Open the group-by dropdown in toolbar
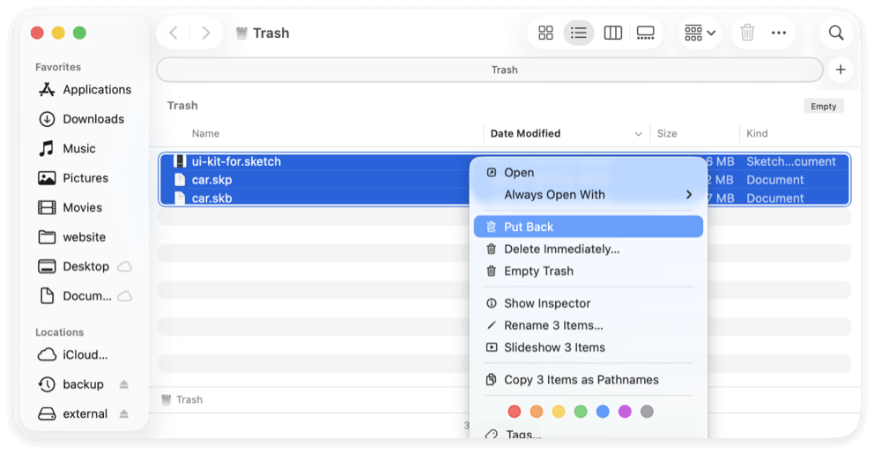This screenshot has width=874, height=454. [x=700, y=33]
